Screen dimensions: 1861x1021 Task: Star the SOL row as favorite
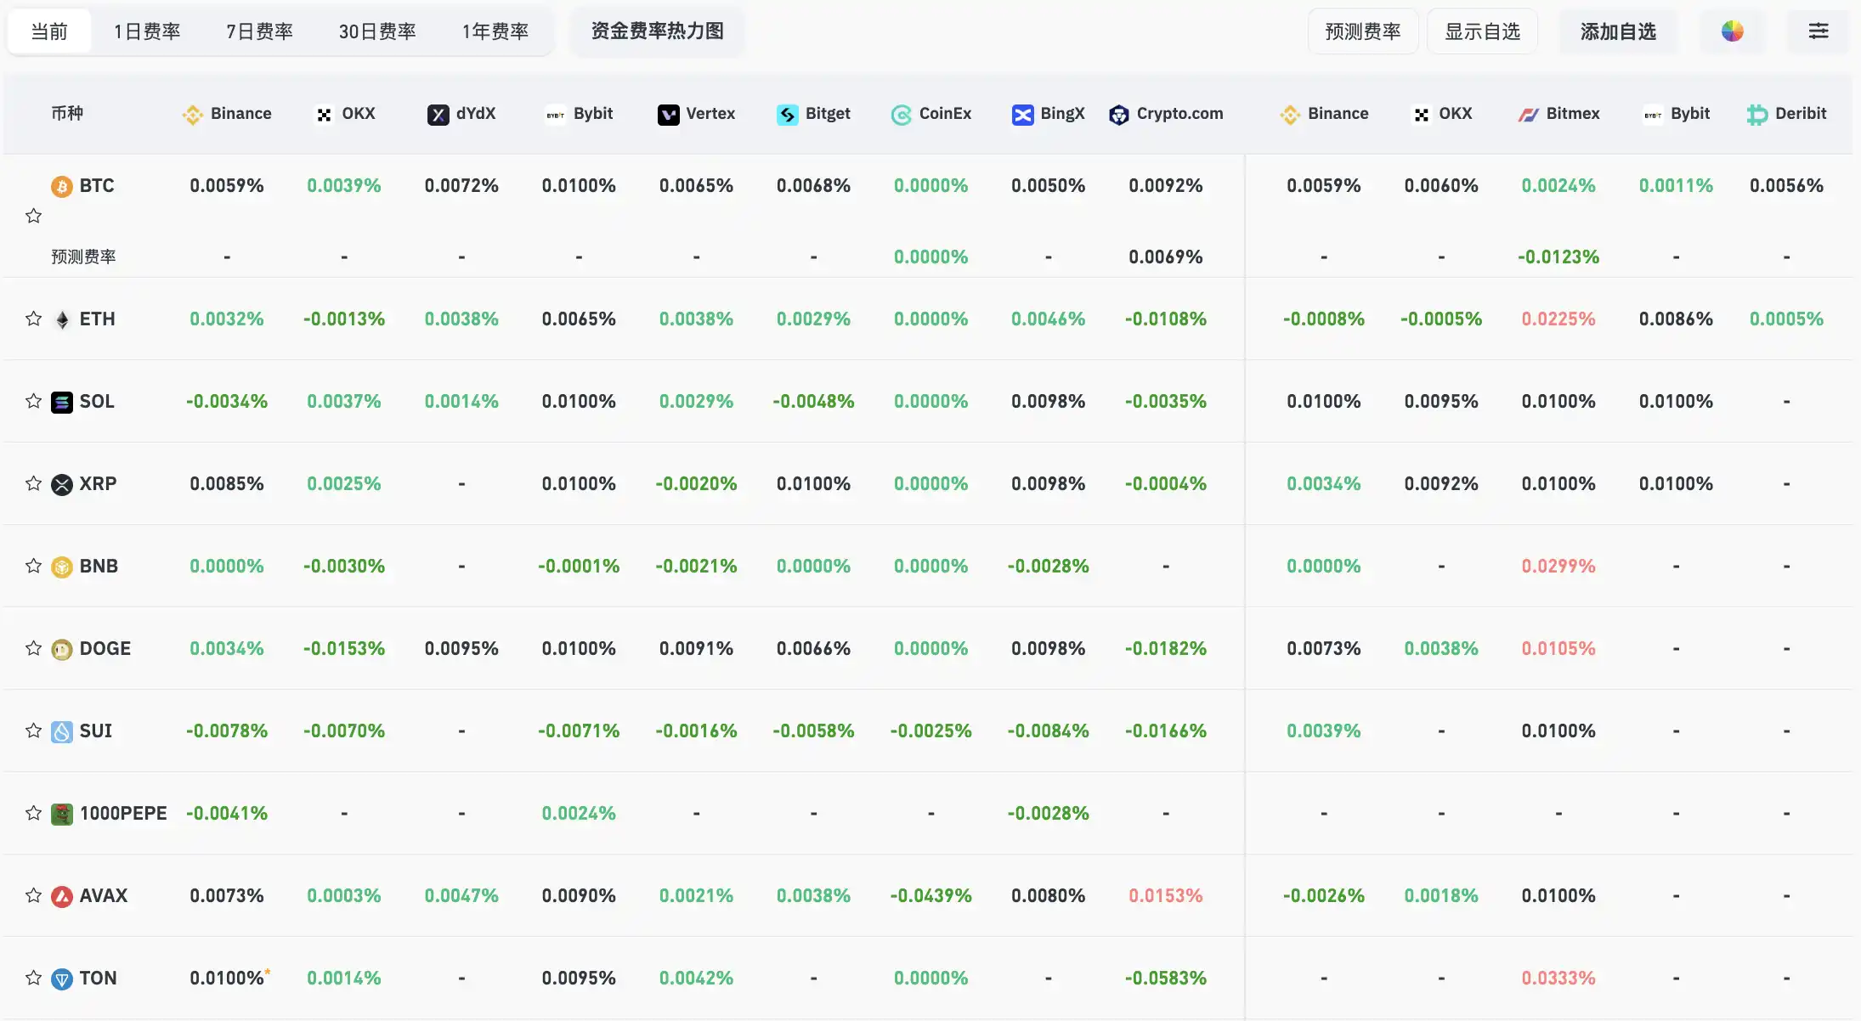pos(33,401)
